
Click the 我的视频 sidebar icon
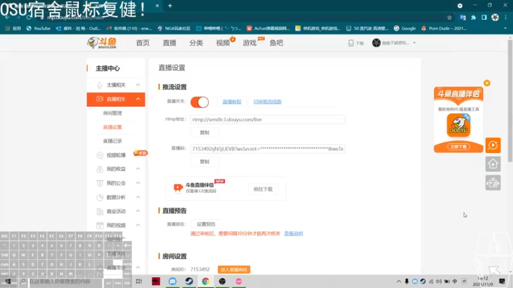click(100, 225)
